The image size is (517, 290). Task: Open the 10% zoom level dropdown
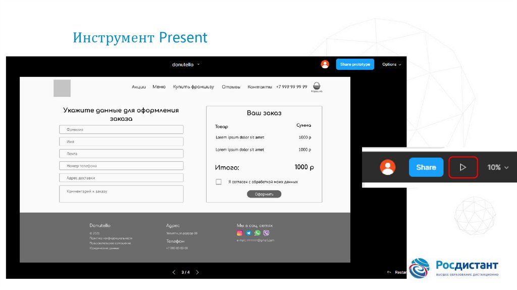click(x=497, y=167)
